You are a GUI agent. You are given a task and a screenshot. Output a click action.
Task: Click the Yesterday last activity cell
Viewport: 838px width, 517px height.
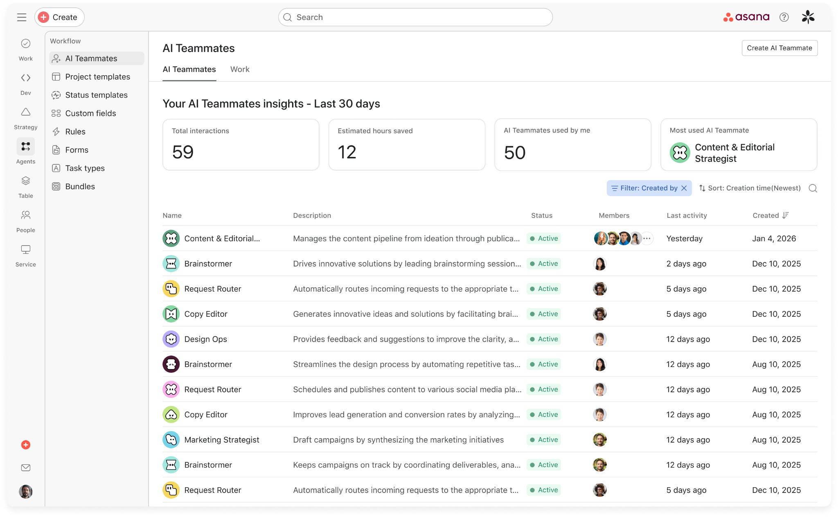684,239
